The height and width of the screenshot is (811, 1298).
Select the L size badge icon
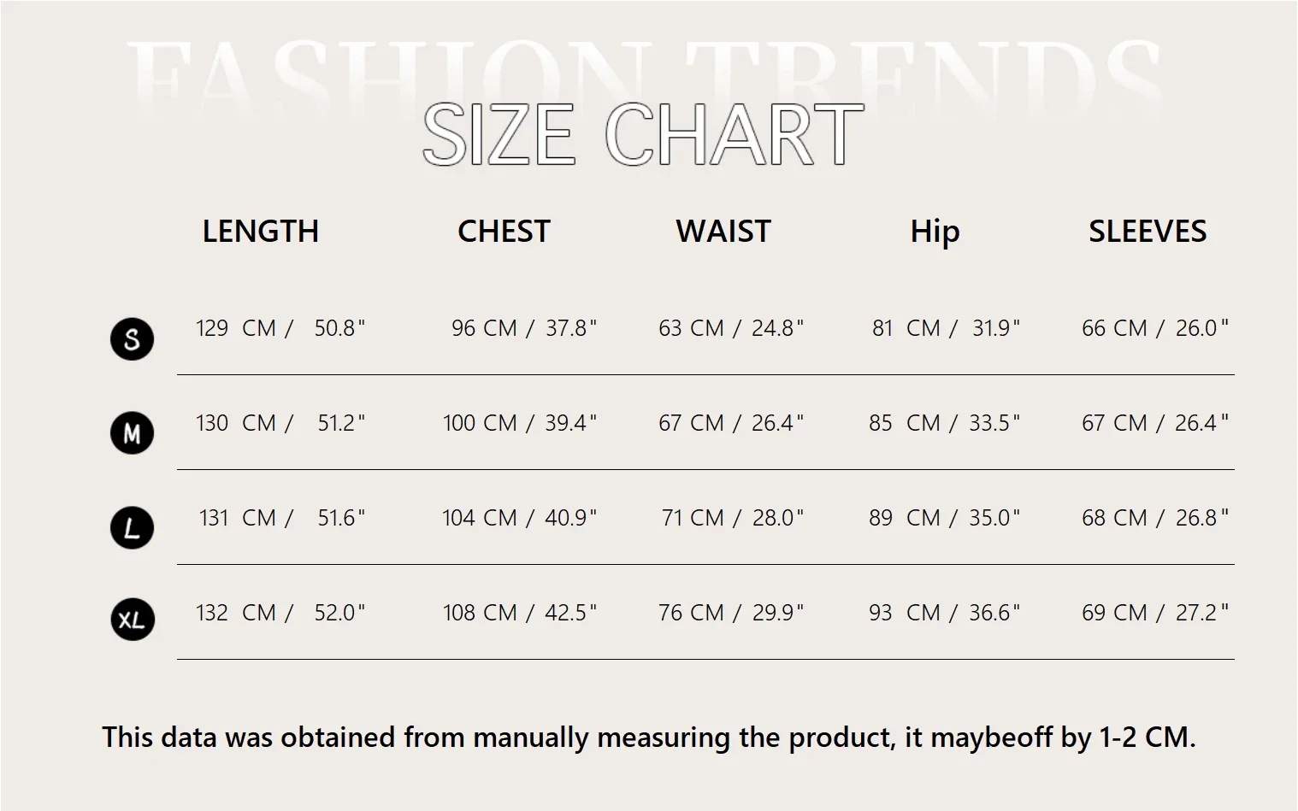[x=132, y=527]
